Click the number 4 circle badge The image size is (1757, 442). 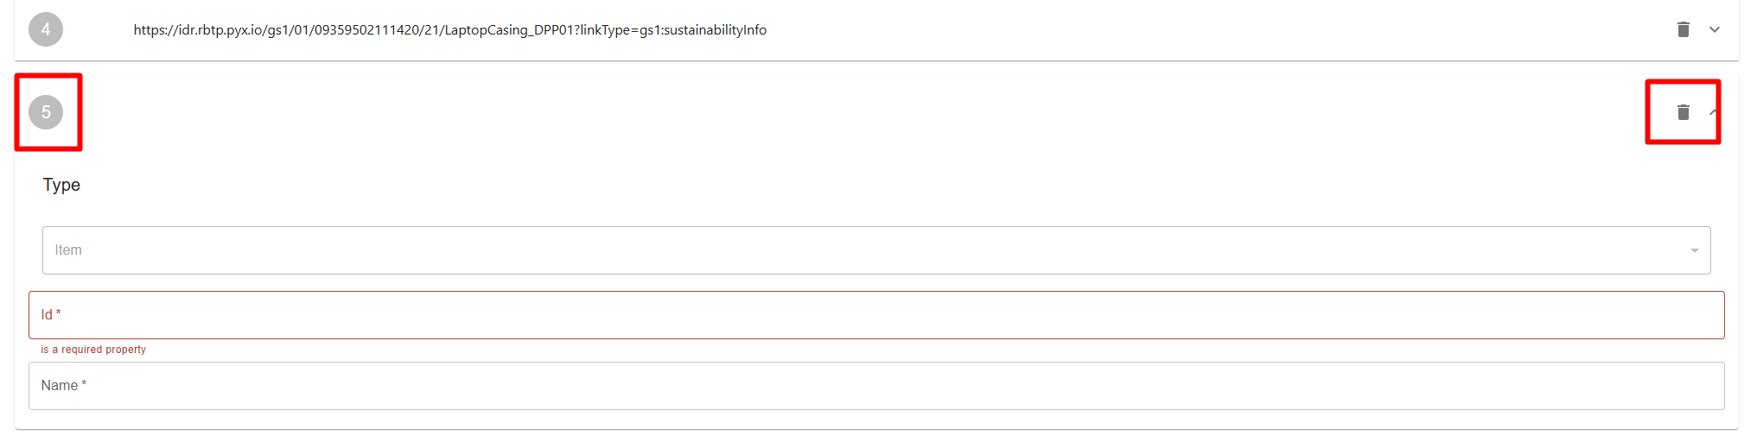click(x=46, y=30)
